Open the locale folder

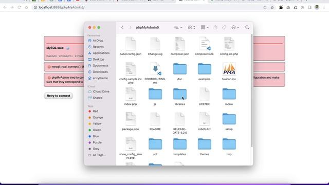[229, 94]
